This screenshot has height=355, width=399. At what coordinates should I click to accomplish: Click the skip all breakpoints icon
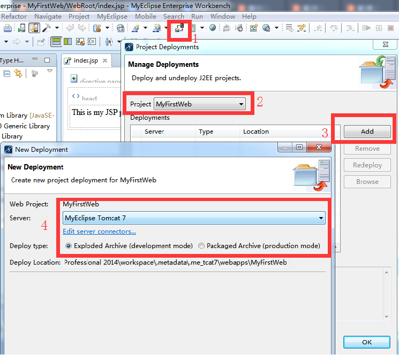click(x=289, y=28)
